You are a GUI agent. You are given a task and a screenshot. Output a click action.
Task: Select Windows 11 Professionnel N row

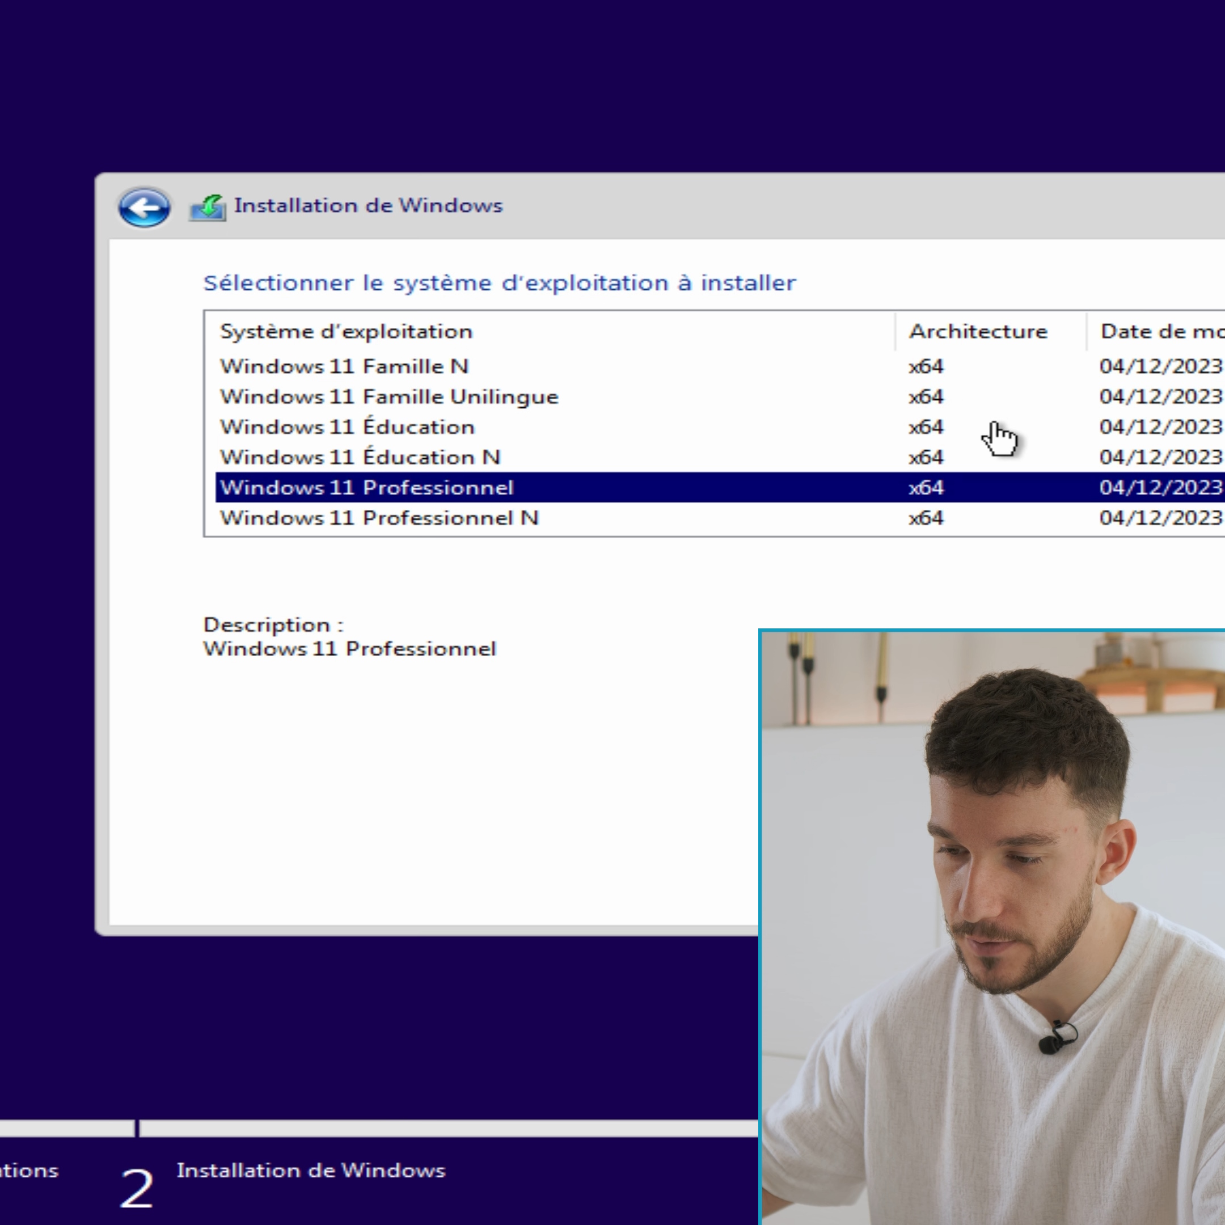(720, 518)
